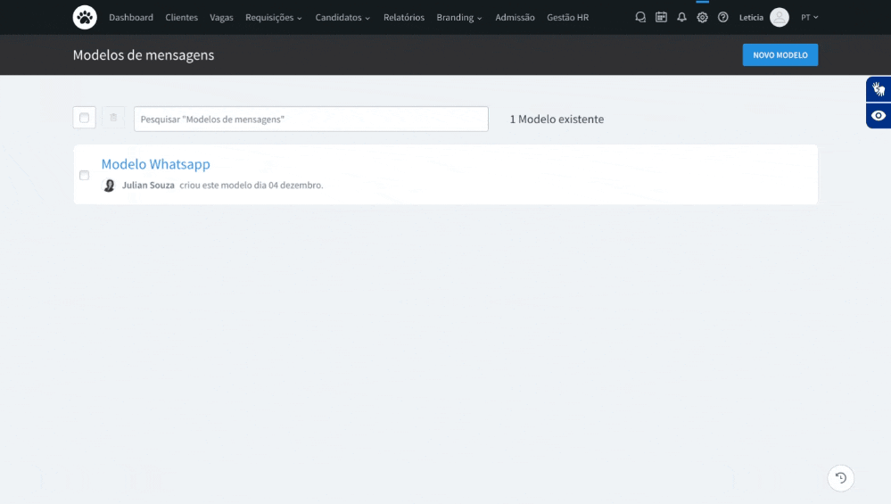Expand the Branding dropdown menu
Screen dimensions: 891x504
(459, 18)
